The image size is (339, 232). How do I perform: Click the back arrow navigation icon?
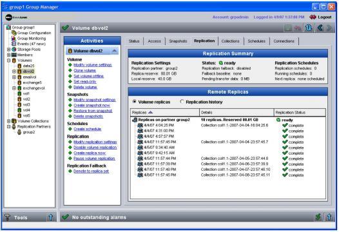(x=320, y=28)
